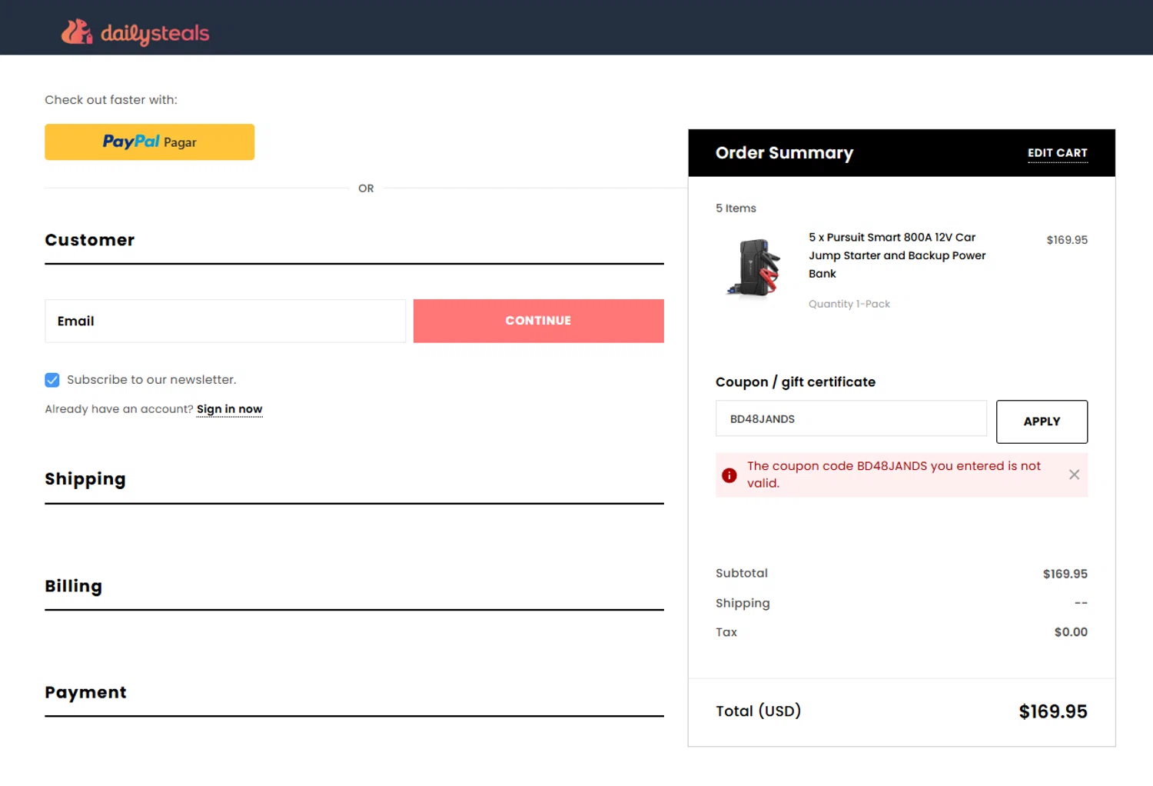1153x786 pixels.
Task: Click the red error info icon
Action: click(729, 475)
